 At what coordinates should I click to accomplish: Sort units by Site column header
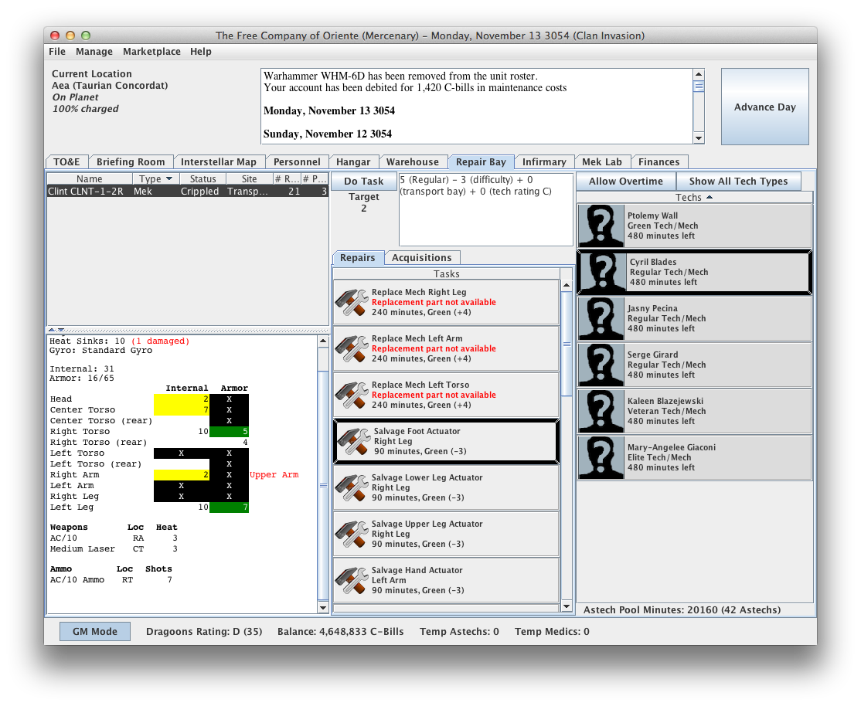click(x=250, y=178)
